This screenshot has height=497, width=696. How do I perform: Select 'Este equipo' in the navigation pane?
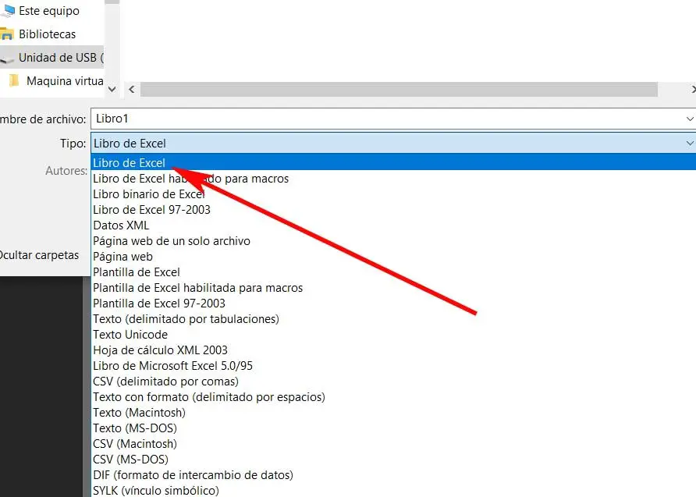click(49, 11)
